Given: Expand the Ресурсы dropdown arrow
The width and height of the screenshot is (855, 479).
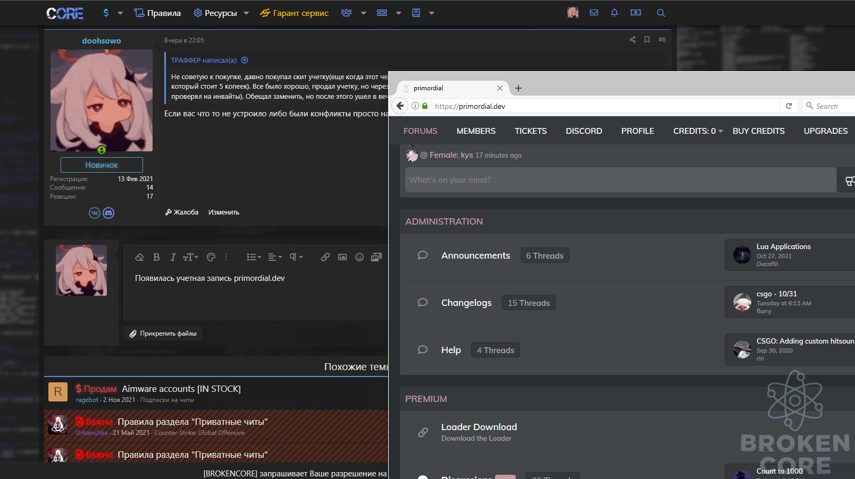Looking at the screenshot, I should 246,13.
